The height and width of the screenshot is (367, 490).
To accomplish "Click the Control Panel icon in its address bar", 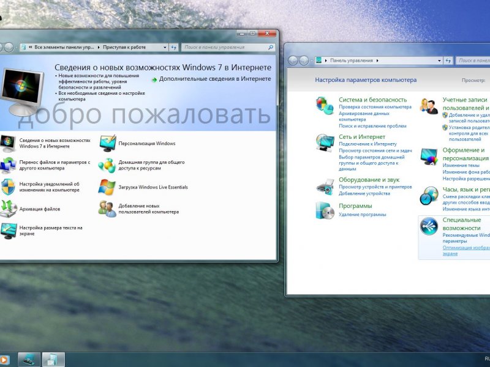I will (x=318, y=61).
